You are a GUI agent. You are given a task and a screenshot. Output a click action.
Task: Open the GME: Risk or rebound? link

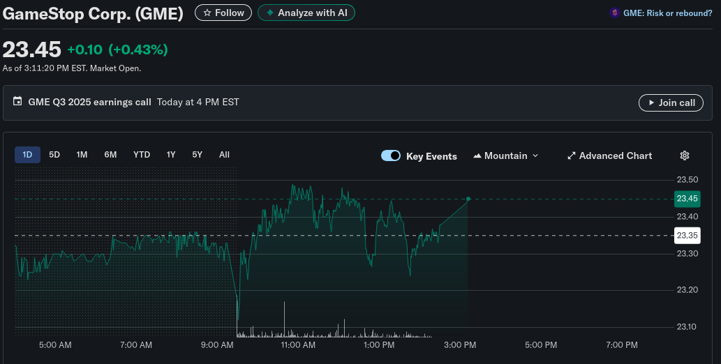coord(667,13)
